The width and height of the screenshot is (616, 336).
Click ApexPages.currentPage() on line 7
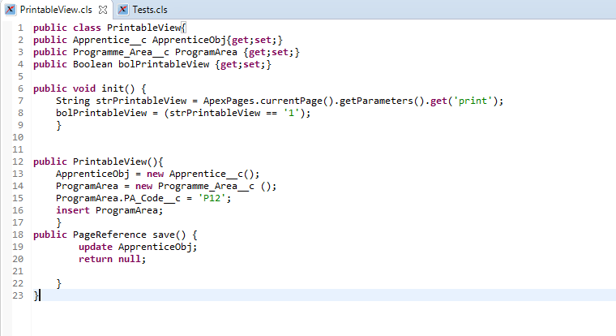click(268, 101)
